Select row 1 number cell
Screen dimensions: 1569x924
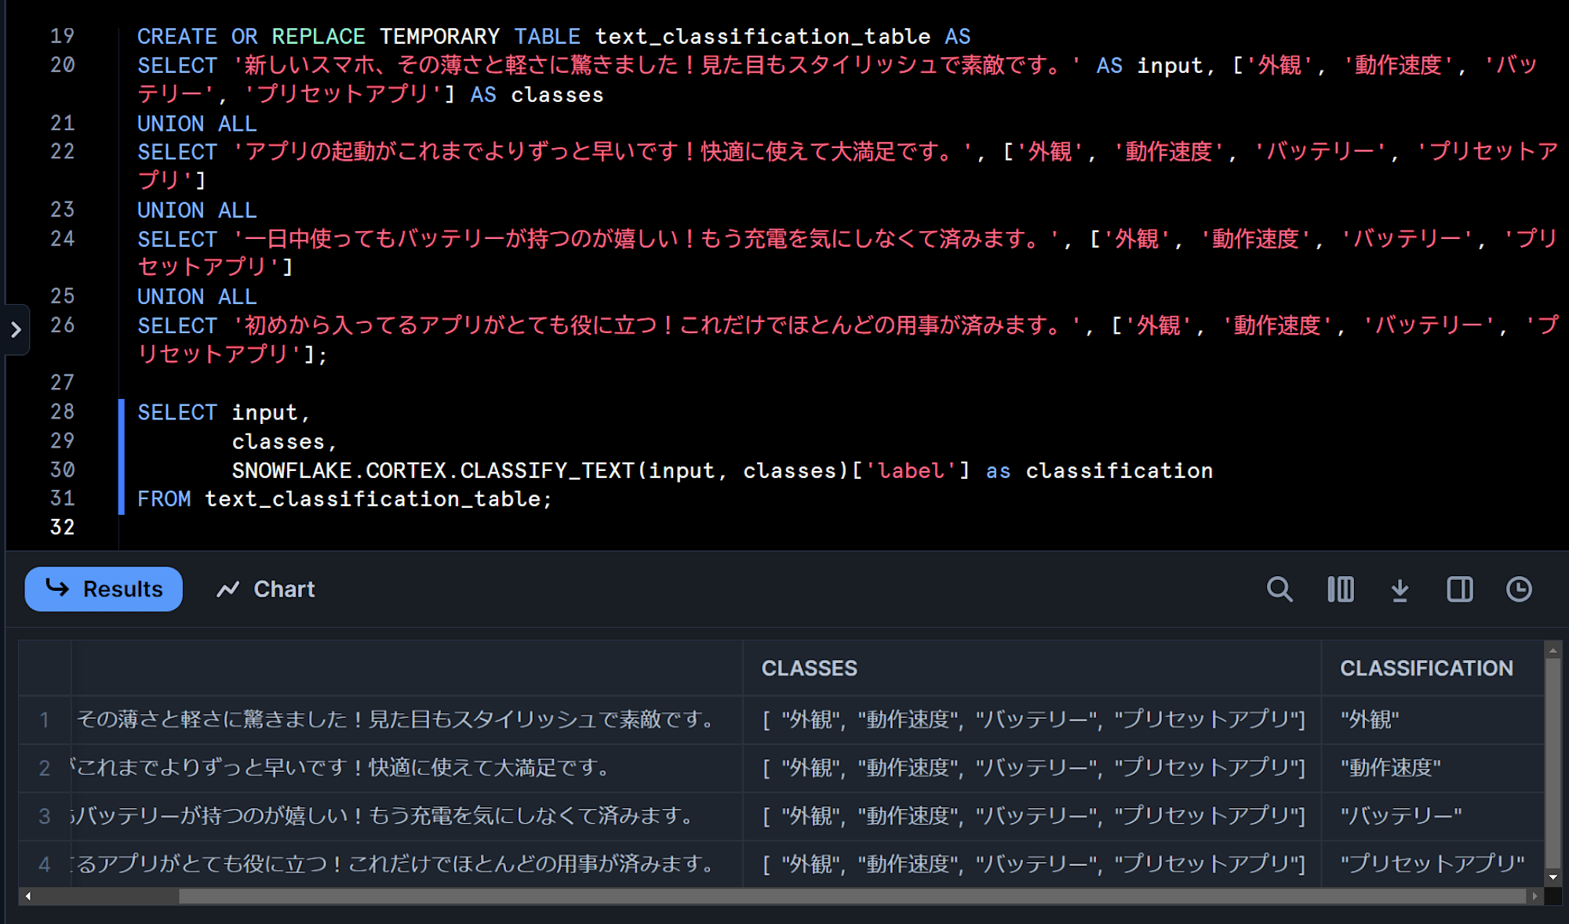click(45, 719)
